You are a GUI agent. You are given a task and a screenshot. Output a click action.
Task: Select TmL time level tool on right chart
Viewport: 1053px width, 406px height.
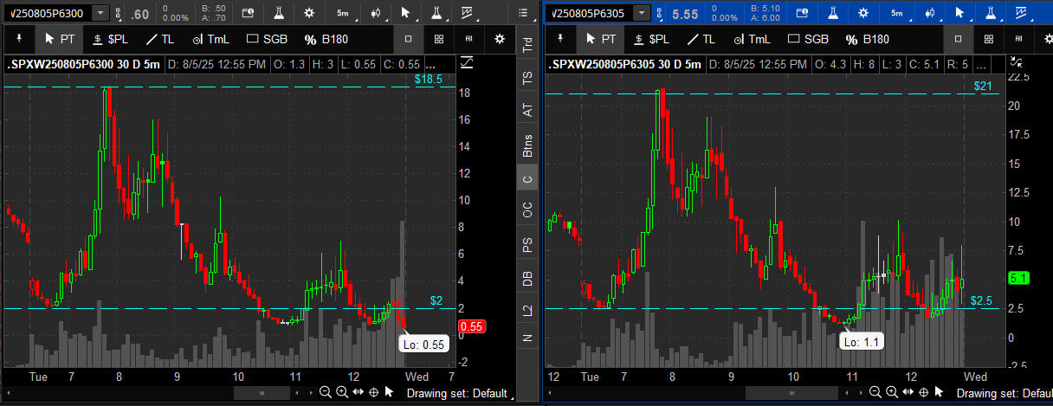pyautogui.click(x=750, y=39)
